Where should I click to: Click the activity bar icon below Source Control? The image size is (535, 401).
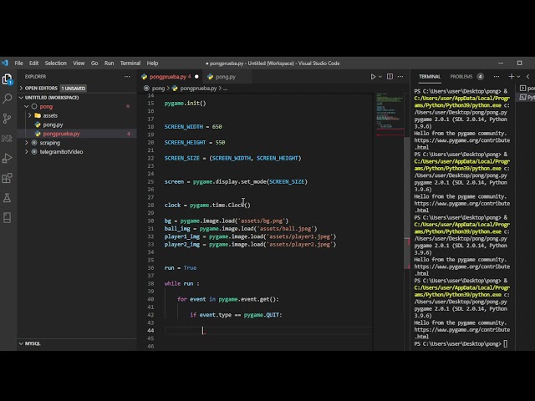coord(8,139)
